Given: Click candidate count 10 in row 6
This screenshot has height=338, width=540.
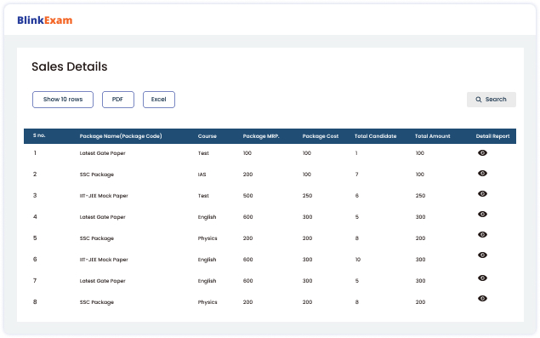Looking at the screenshot, I should click(x=358, y=260).
